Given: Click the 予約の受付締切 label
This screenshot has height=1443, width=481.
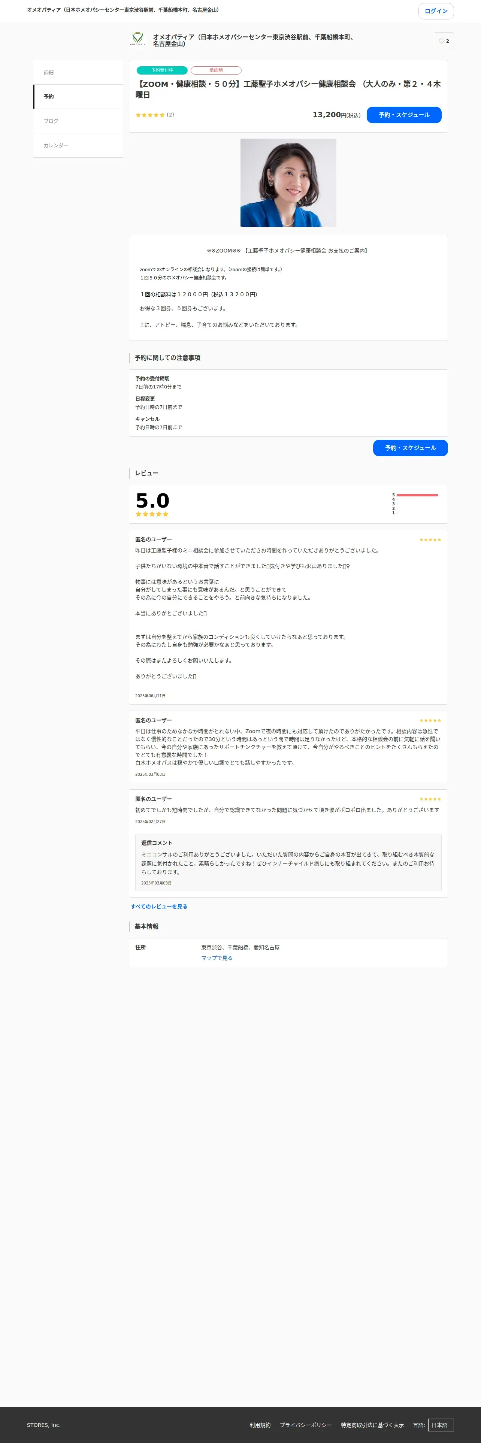Looking at the screenshot, I should click(x=152, y=378).
